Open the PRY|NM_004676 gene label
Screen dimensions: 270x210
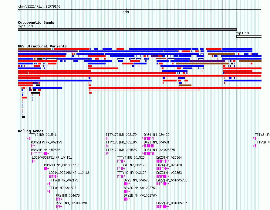tap(68, 195)
